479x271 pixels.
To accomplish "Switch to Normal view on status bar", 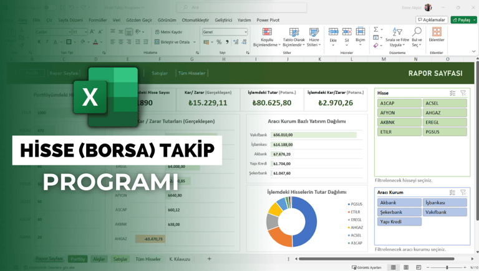I will 393,267.
